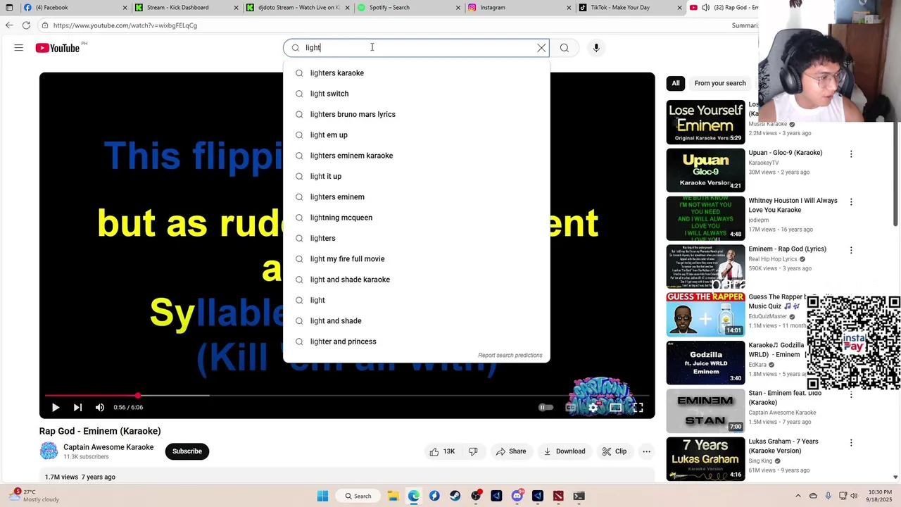Choose suggestion 'lightning mcqueen'
Viewport: 901px width, 507px height.
click(416, 218)
